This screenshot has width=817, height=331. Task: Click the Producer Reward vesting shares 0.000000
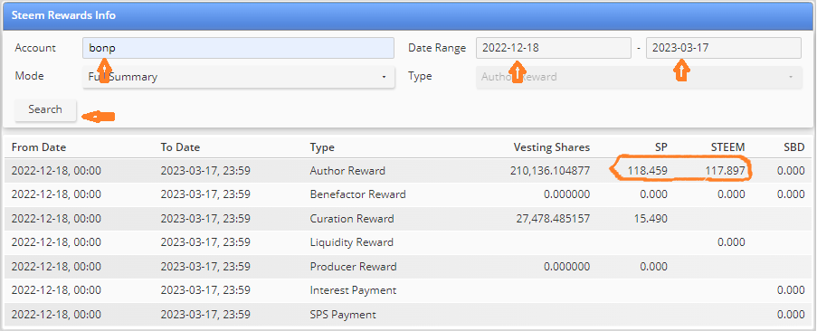pyautogui.click(x=567, y=267)
